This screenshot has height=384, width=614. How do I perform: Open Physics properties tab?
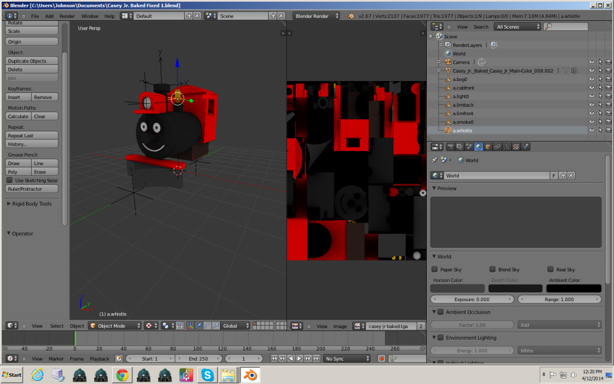tap(525, 147)
